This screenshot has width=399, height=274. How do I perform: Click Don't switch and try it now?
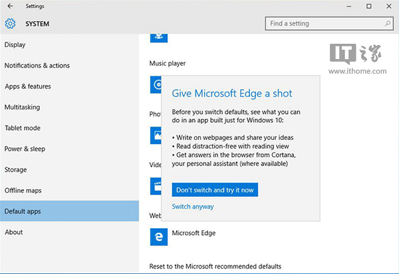coord(215,190)
